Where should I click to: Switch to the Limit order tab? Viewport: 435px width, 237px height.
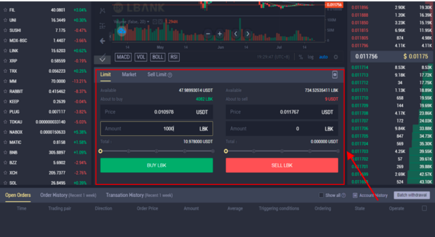[105, 75]
